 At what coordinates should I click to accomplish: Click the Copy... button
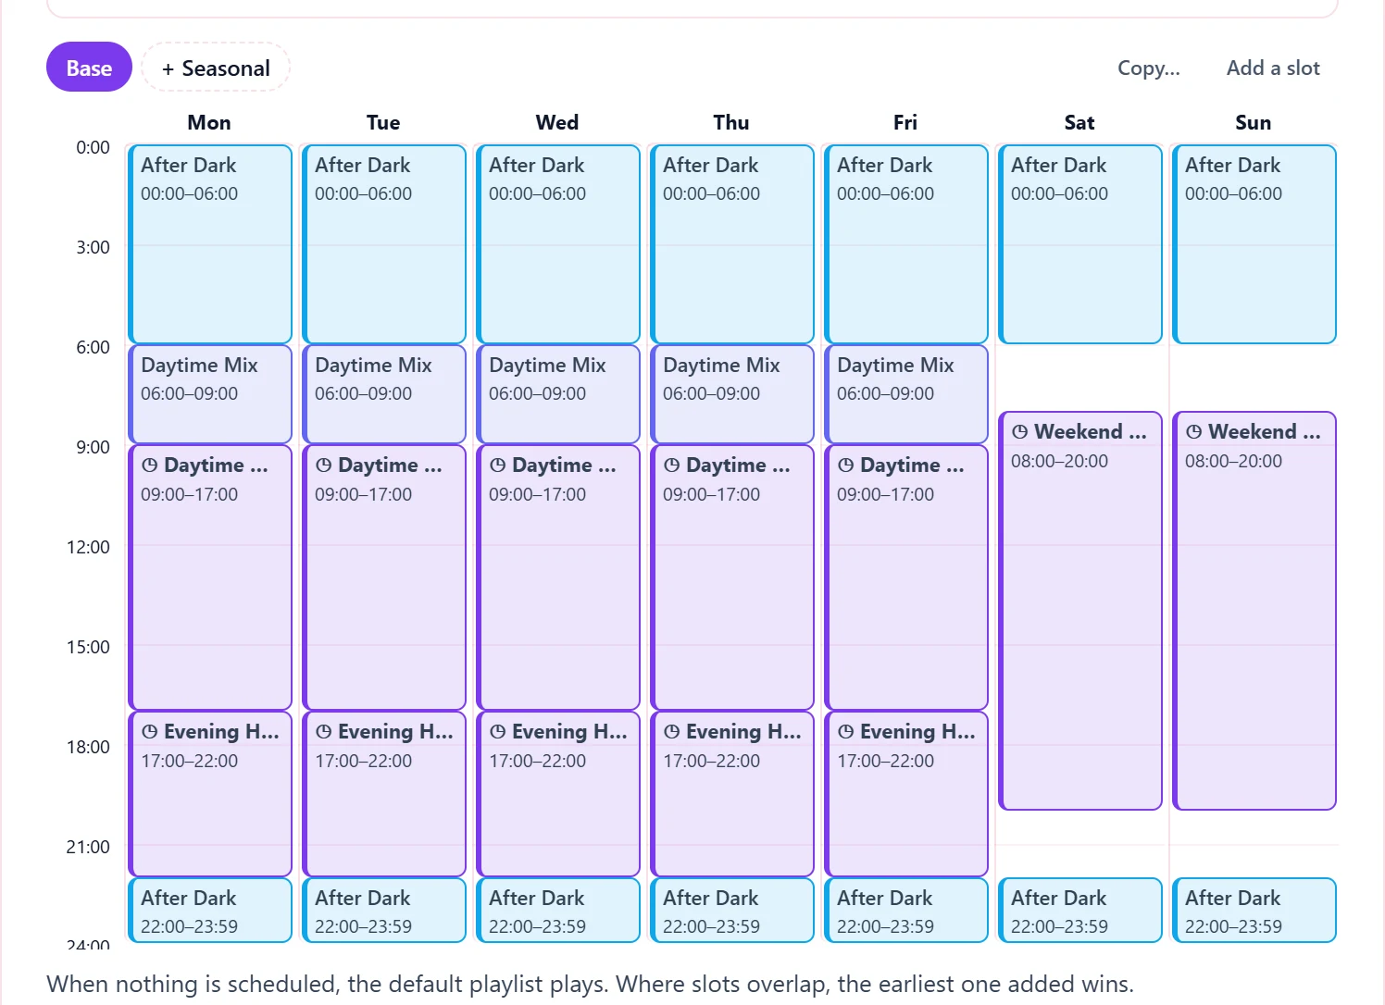(x=1148, y=68)
